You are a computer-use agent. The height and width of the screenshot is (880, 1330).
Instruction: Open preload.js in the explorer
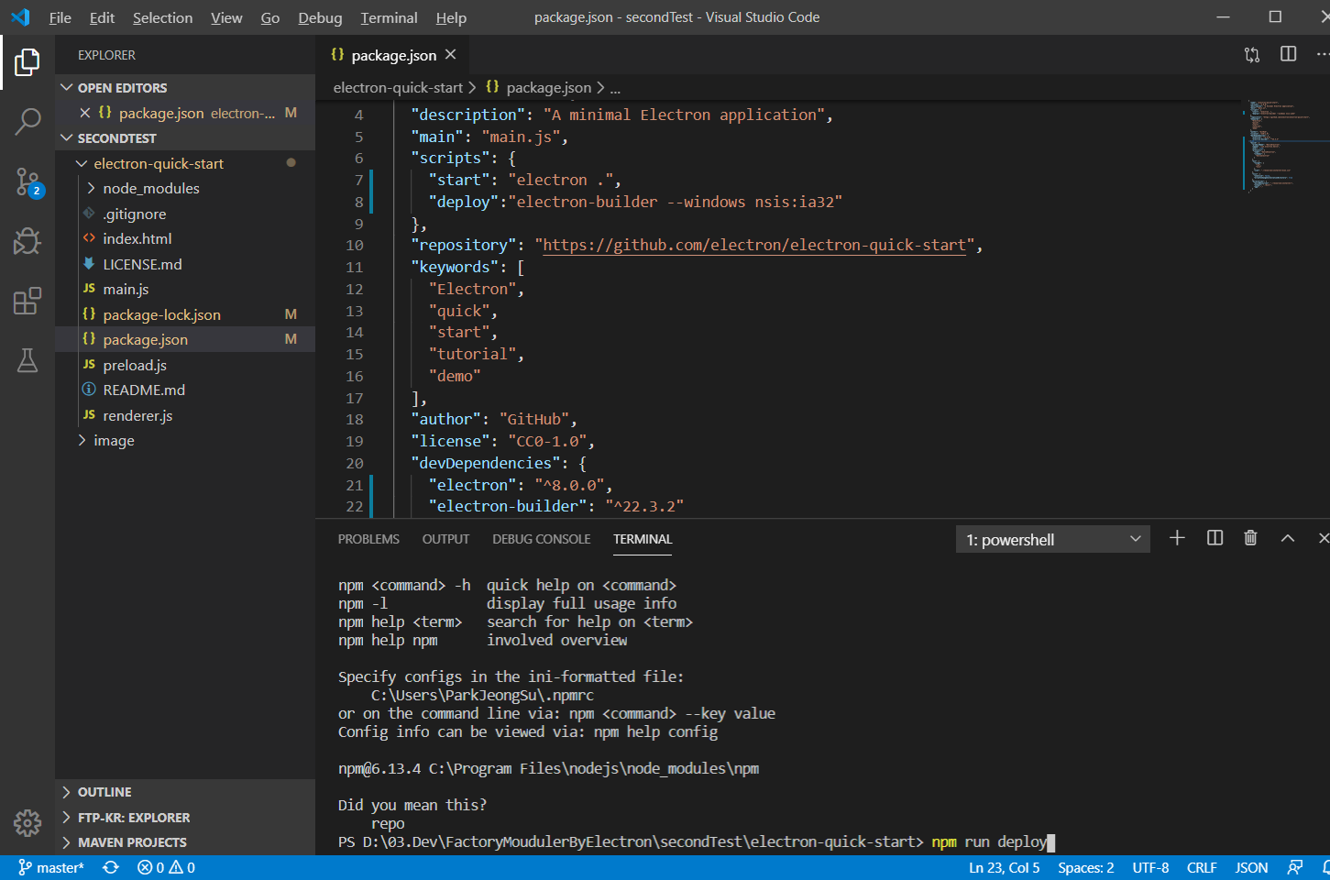tap(184, 365)
